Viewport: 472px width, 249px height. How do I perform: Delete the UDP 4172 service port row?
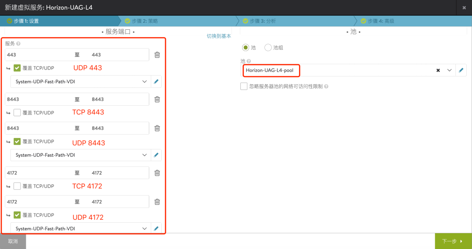[x=157, y=202]
